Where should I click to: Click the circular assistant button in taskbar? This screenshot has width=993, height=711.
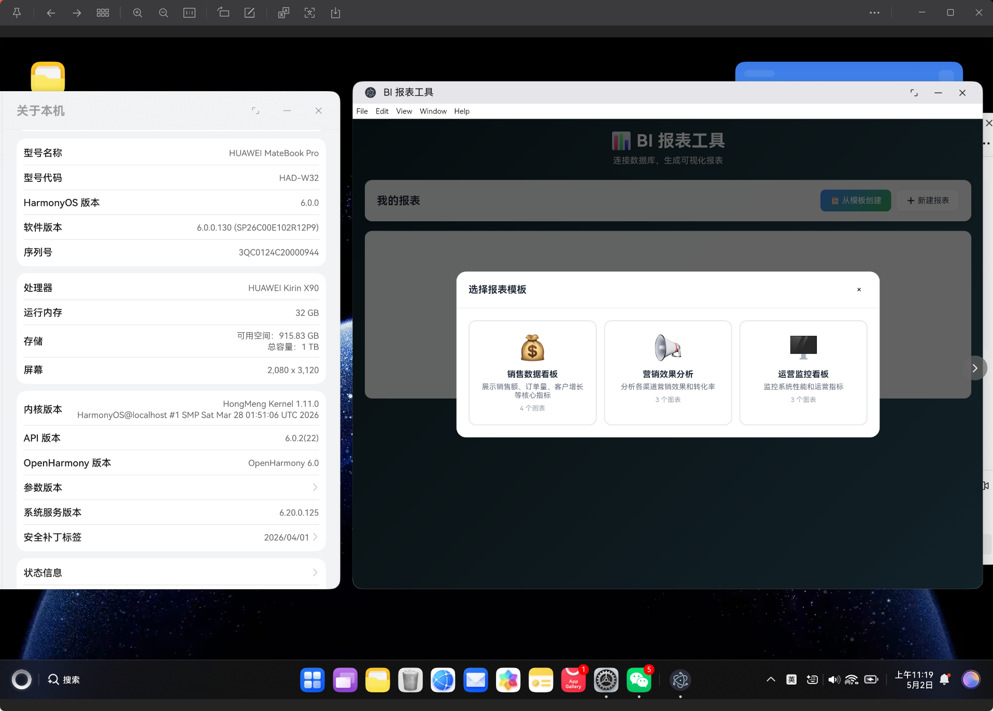[x=21, y=679]
